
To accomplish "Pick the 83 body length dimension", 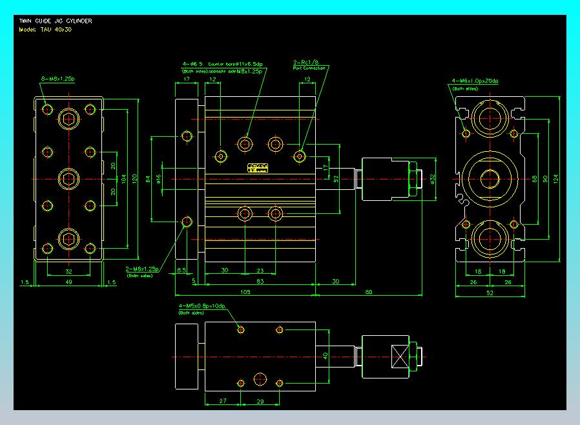I will pyautogui.click(x=260, y=282).
